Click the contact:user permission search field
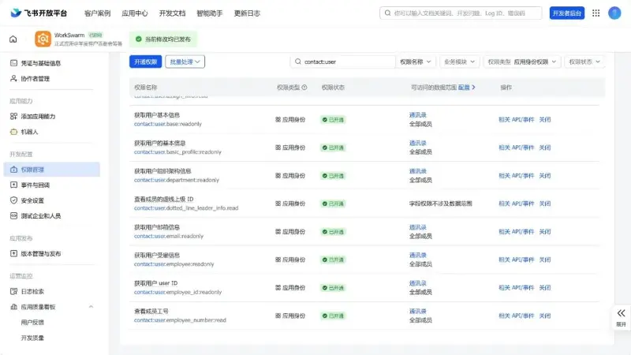 [x=342, y=62]
